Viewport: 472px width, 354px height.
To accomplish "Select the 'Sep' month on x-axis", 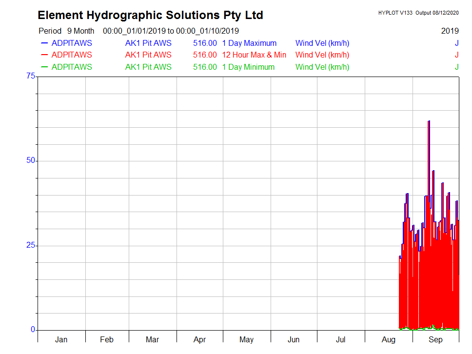I will (x=435, y=339).
